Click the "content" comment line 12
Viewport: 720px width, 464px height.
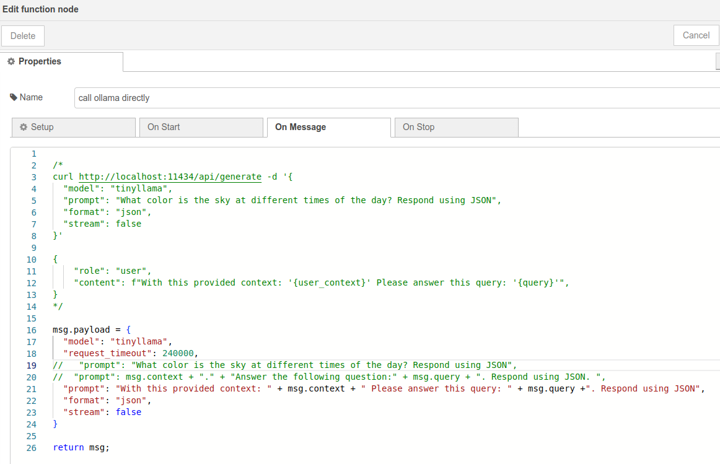[x=322, y=282]
